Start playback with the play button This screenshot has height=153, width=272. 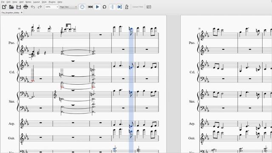[x=97, y=7]
